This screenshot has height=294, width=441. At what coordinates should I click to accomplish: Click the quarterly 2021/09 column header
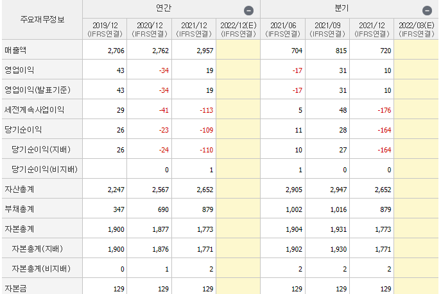[327, 29]
